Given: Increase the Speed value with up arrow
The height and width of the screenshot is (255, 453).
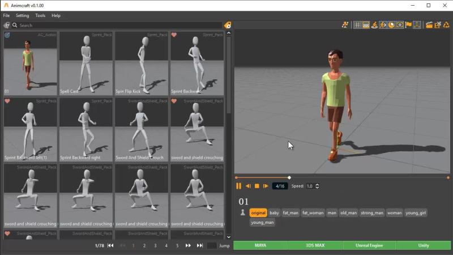Looking at the screenshot, I should pyautogui.click(x=317, y=185).
